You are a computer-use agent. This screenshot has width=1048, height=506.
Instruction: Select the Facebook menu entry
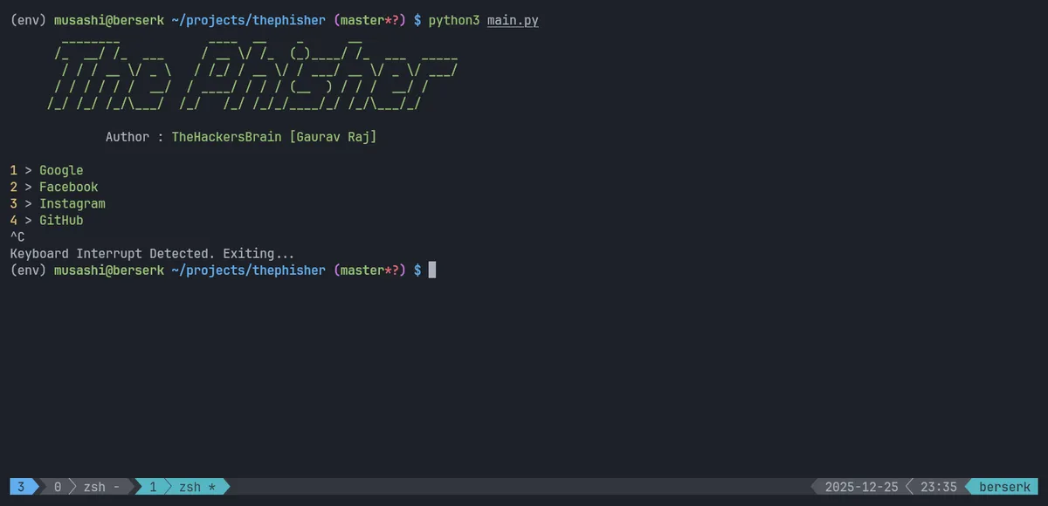click(68, 187)
